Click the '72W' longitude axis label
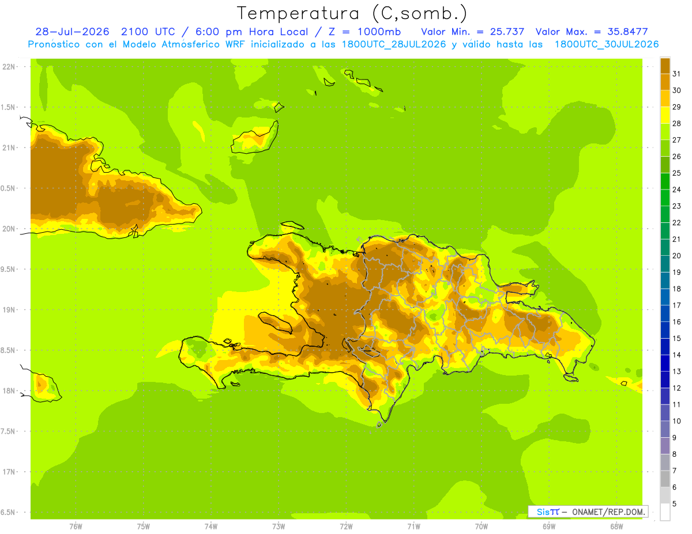The width and height of the screenshot is (692, 534). point(346,527)
